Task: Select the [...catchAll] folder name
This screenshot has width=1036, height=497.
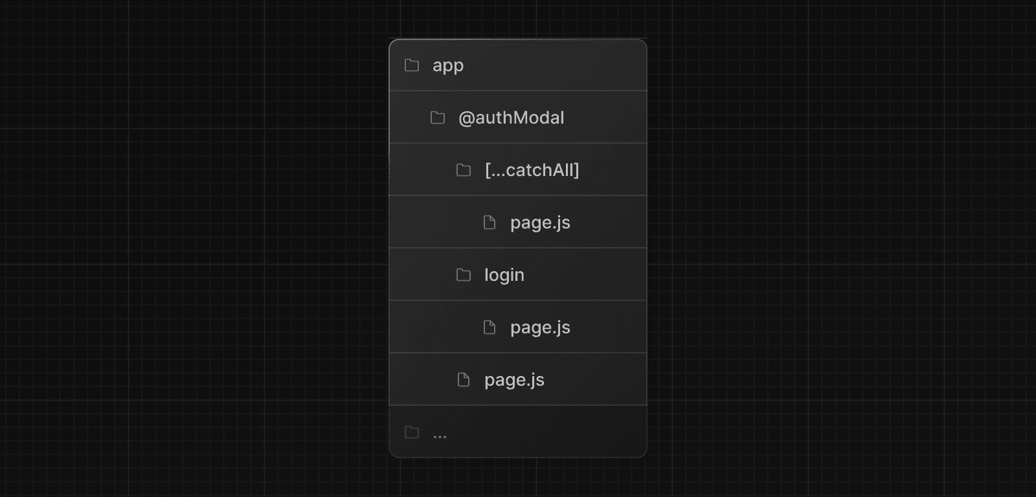Action: [532, 170]
